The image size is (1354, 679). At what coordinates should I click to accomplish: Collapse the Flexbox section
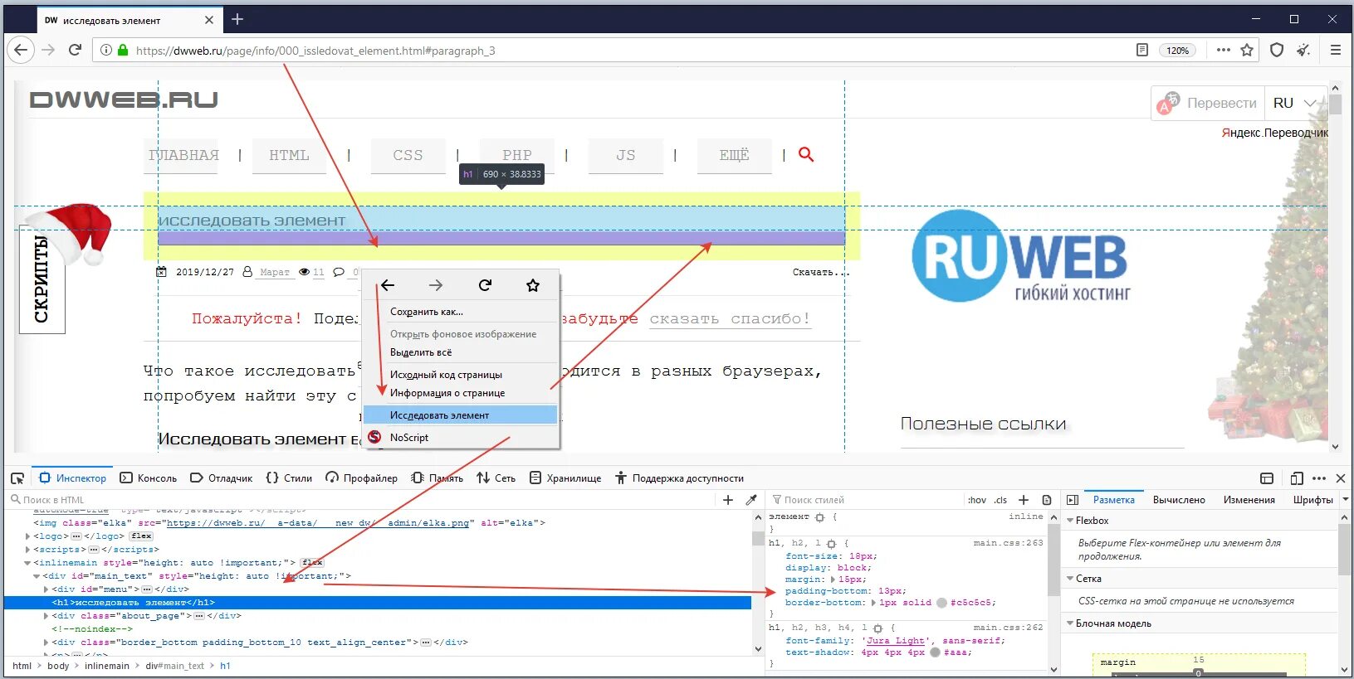(x=1070, y=521)
